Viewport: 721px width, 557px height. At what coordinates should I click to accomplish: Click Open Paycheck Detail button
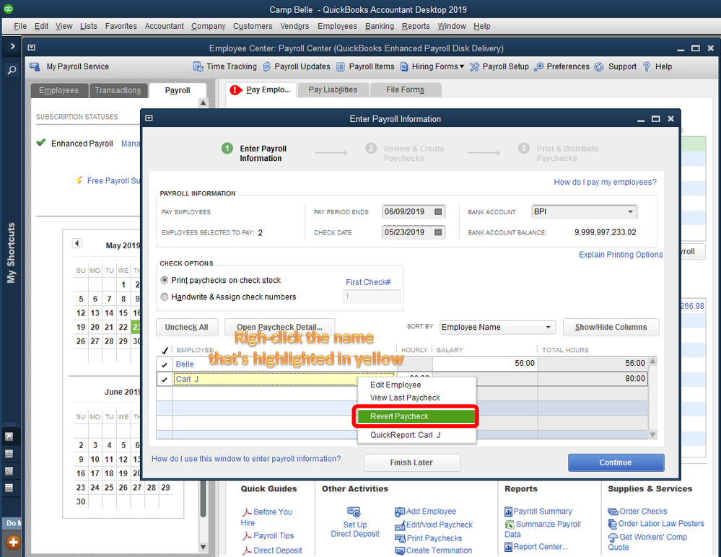pos(279,328)
